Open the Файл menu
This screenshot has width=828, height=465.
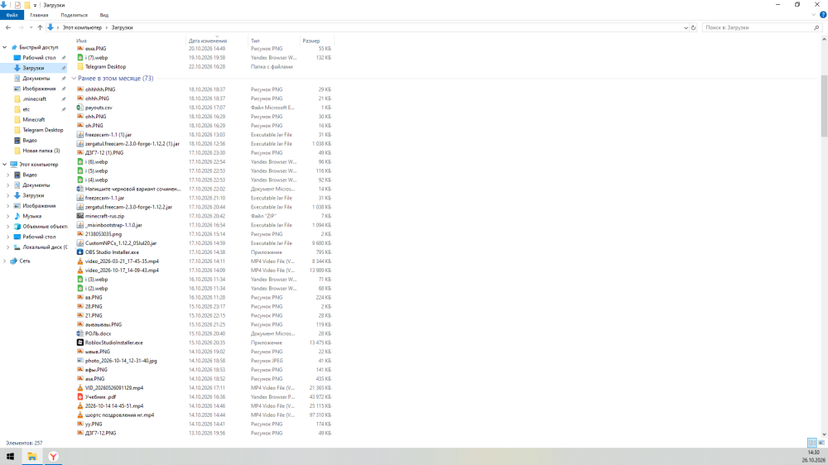tap(12, 15)
